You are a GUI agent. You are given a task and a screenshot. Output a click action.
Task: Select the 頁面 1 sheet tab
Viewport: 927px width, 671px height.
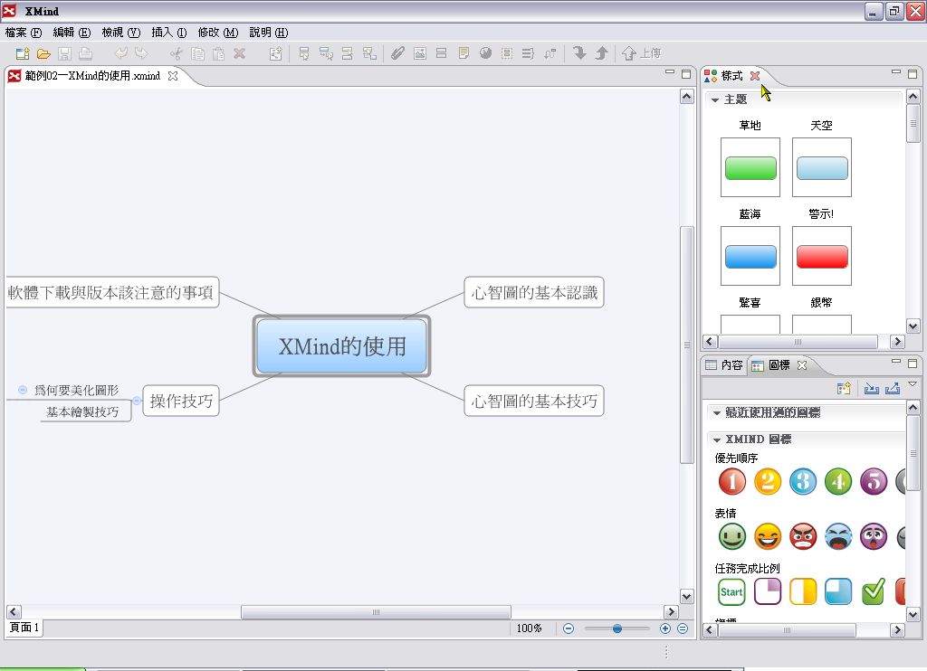(x=24, y=628)
